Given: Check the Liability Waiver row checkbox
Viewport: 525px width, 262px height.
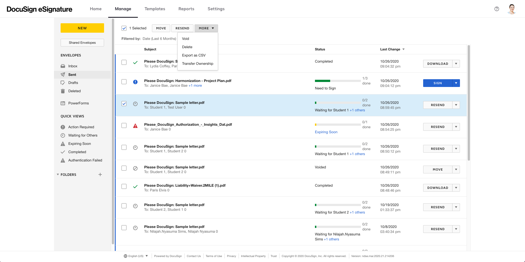Looking at the screenshot, I should point(124,186).
